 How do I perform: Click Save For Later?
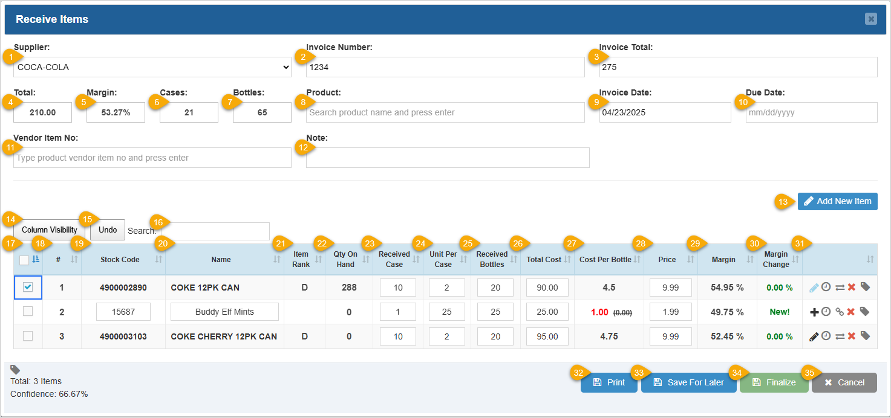(688, 382)
